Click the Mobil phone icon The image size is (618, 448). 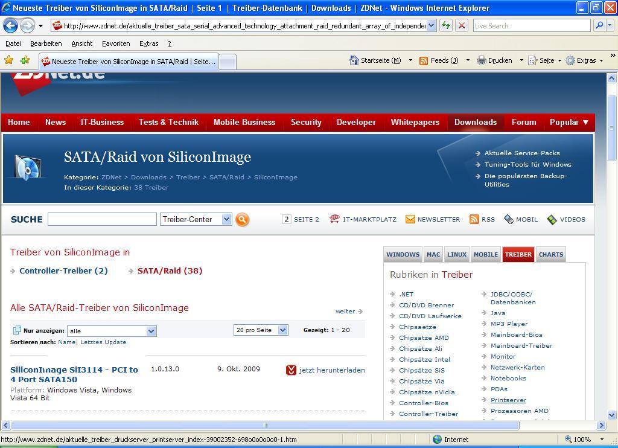(x=509, y=219)
